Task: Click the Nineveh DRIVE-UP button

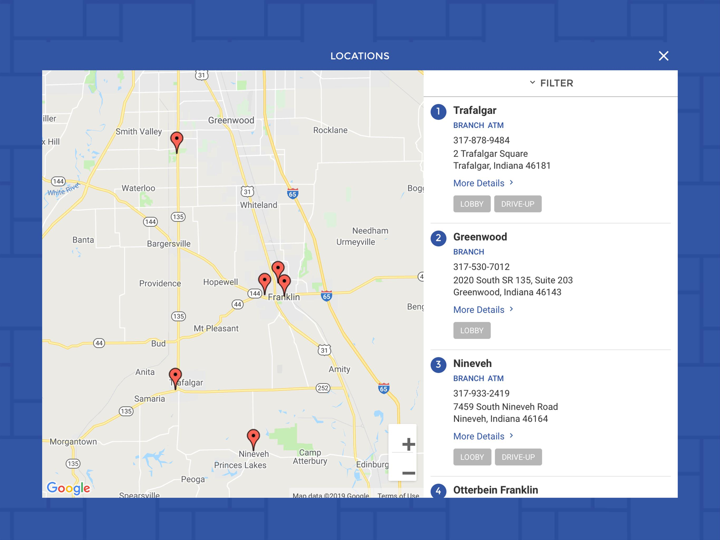Action: (x=518, y=457)
